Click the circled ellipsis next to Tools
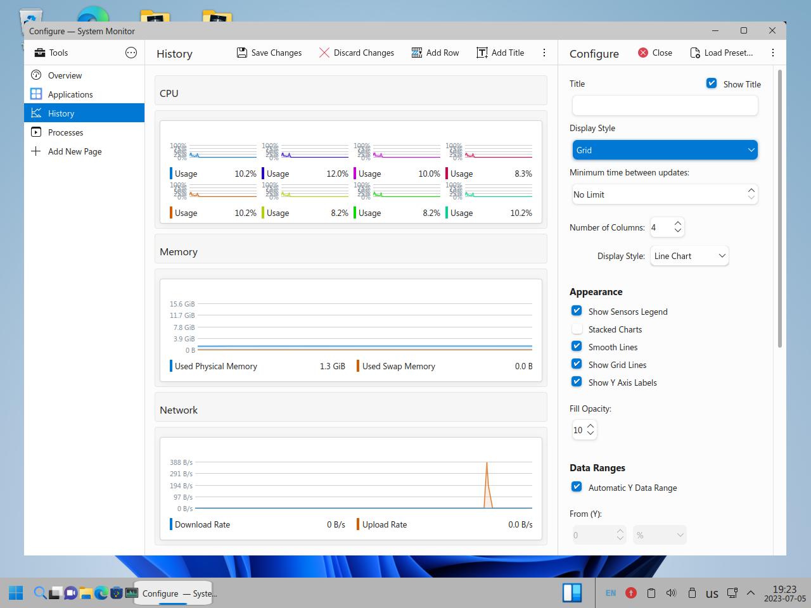Screen dimensions: 811x608 pyautogui.click(x=131, y=53)
